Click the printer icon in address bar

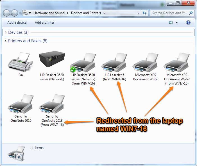25,13
